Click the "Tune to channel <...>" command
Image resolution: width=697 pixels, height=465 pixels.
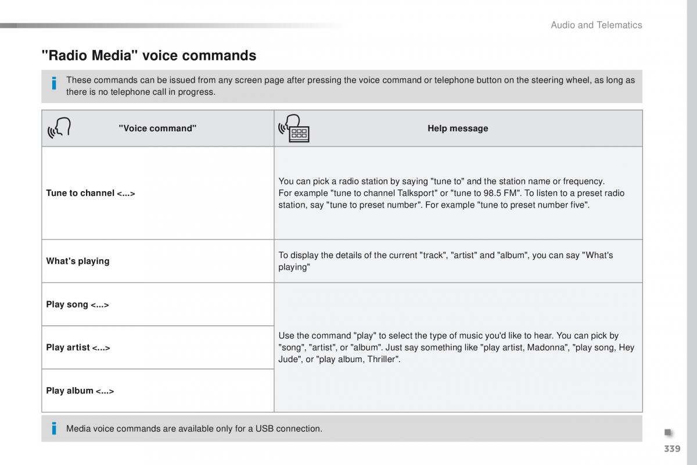(x=91, y=193)
